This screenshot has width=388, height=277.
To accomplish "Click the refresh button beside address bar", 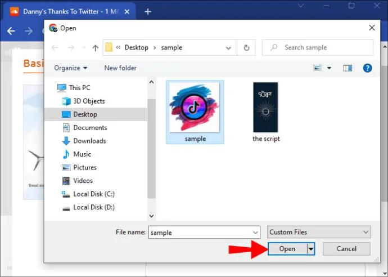I will (x=246, y=48).
